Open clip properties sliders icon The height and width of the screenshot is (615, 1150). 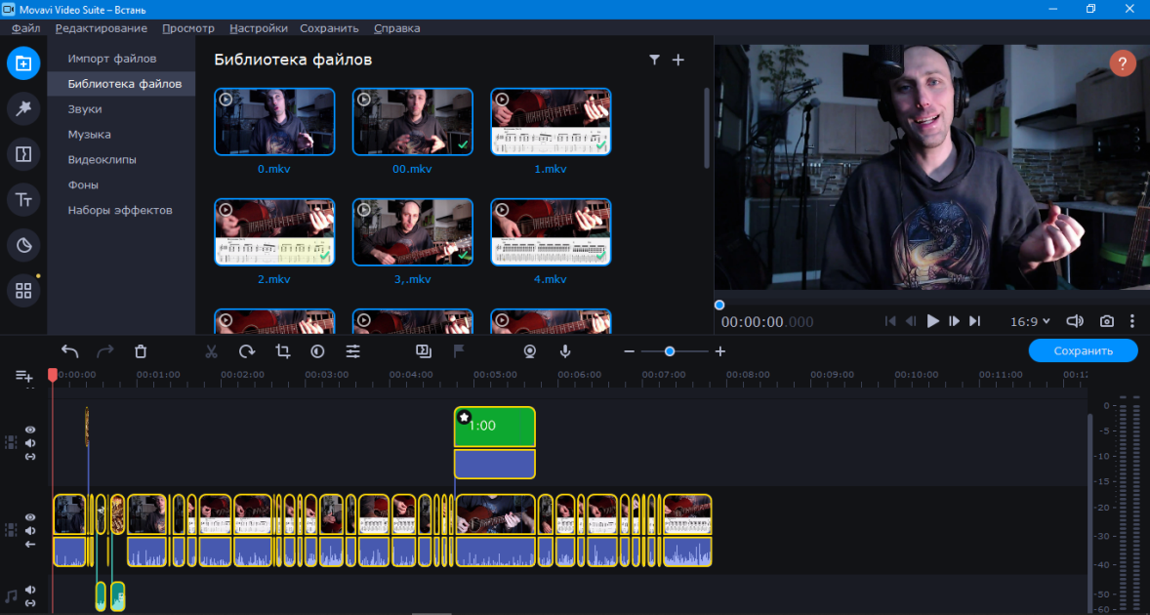(x=352, y=351)
